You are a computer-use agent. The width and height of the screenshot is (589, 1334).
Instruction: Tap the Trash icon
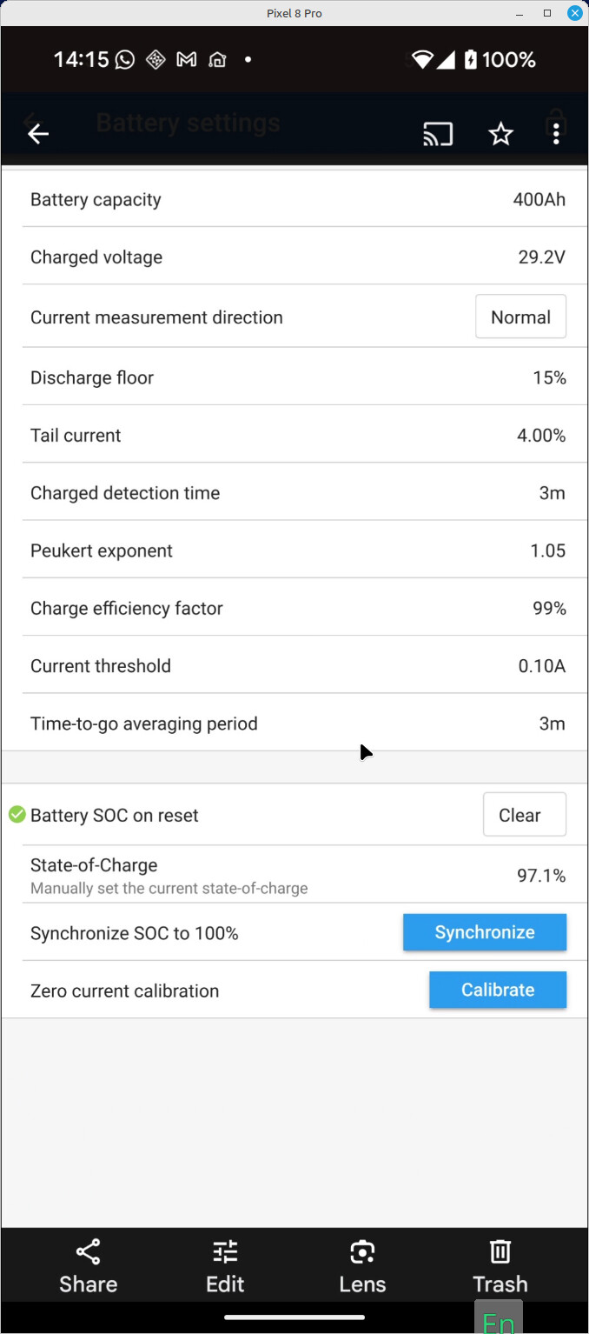point(500,1252)
